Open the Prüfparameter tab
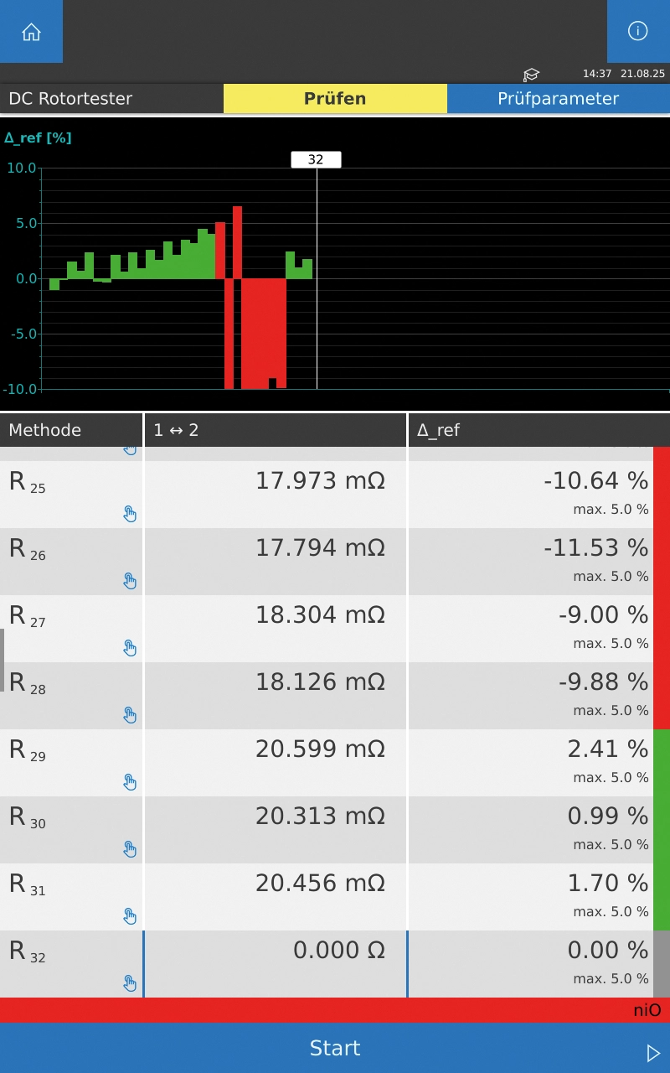 [x=558, y=99]
